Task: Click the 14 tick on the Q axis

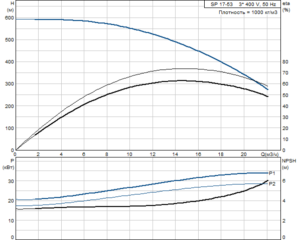Action: coord(175,154)
